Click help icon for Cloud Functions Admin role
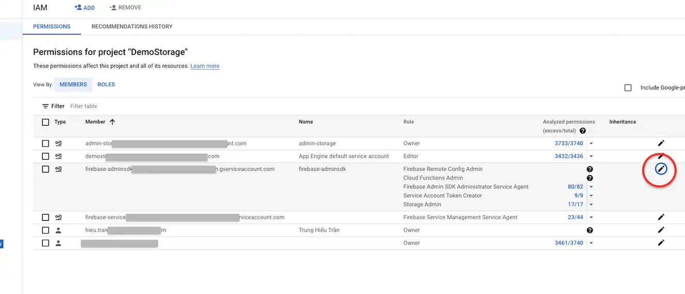685x294 pixels. (590, 178)
